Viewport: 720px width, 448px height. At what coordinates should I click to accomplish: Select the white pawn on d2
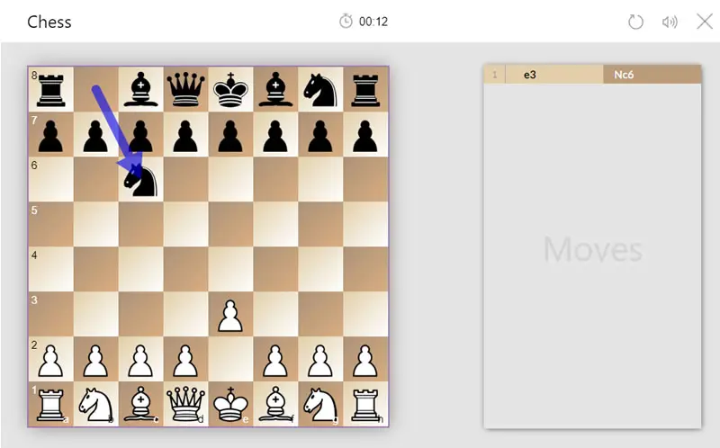click(x=185, y=361)
